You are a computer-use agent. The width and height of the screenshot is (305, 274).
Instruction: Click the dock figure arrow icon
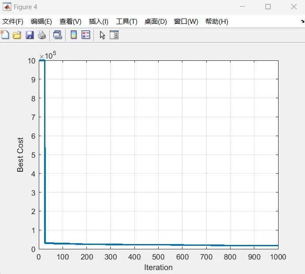coord(302,22)
